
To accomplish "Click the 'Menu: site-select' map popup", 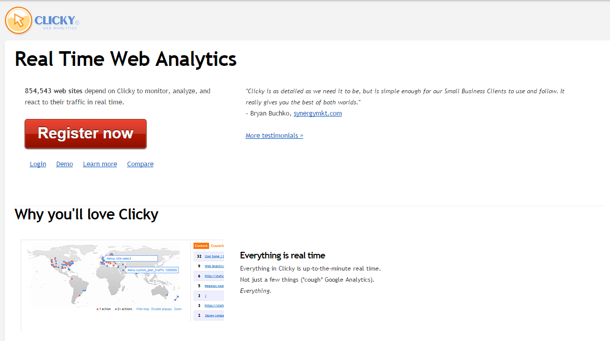I will coord(131,258).
